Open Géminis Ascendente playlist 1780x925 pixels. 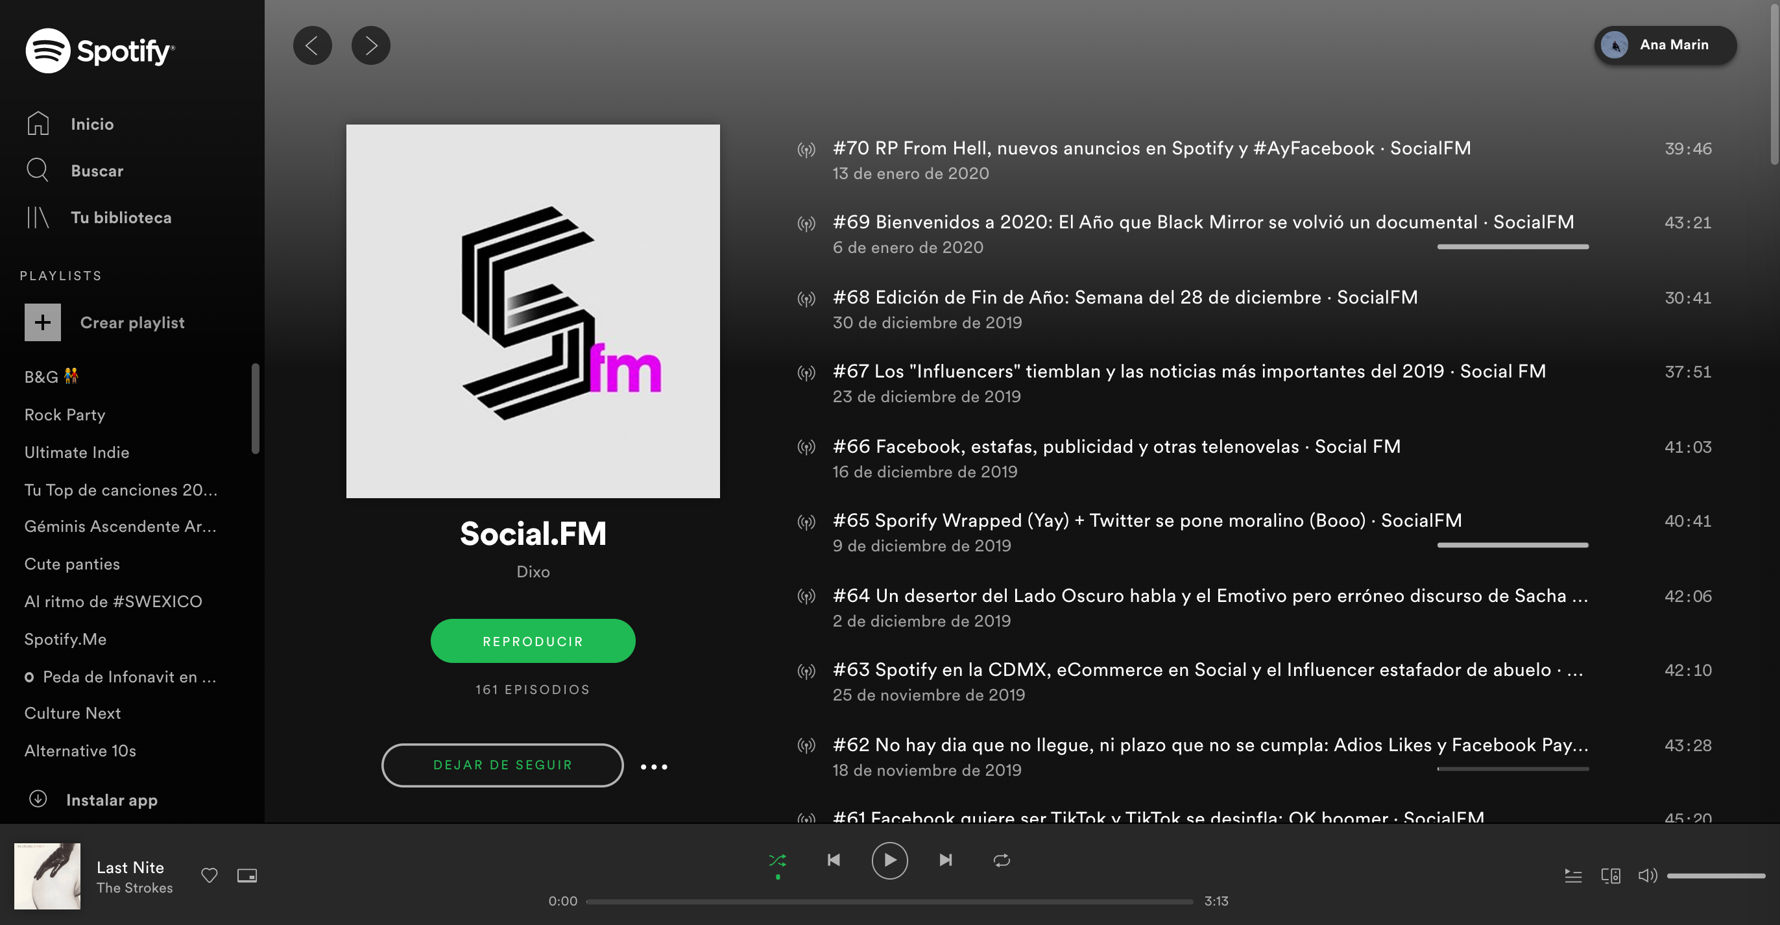pos(120,527)
